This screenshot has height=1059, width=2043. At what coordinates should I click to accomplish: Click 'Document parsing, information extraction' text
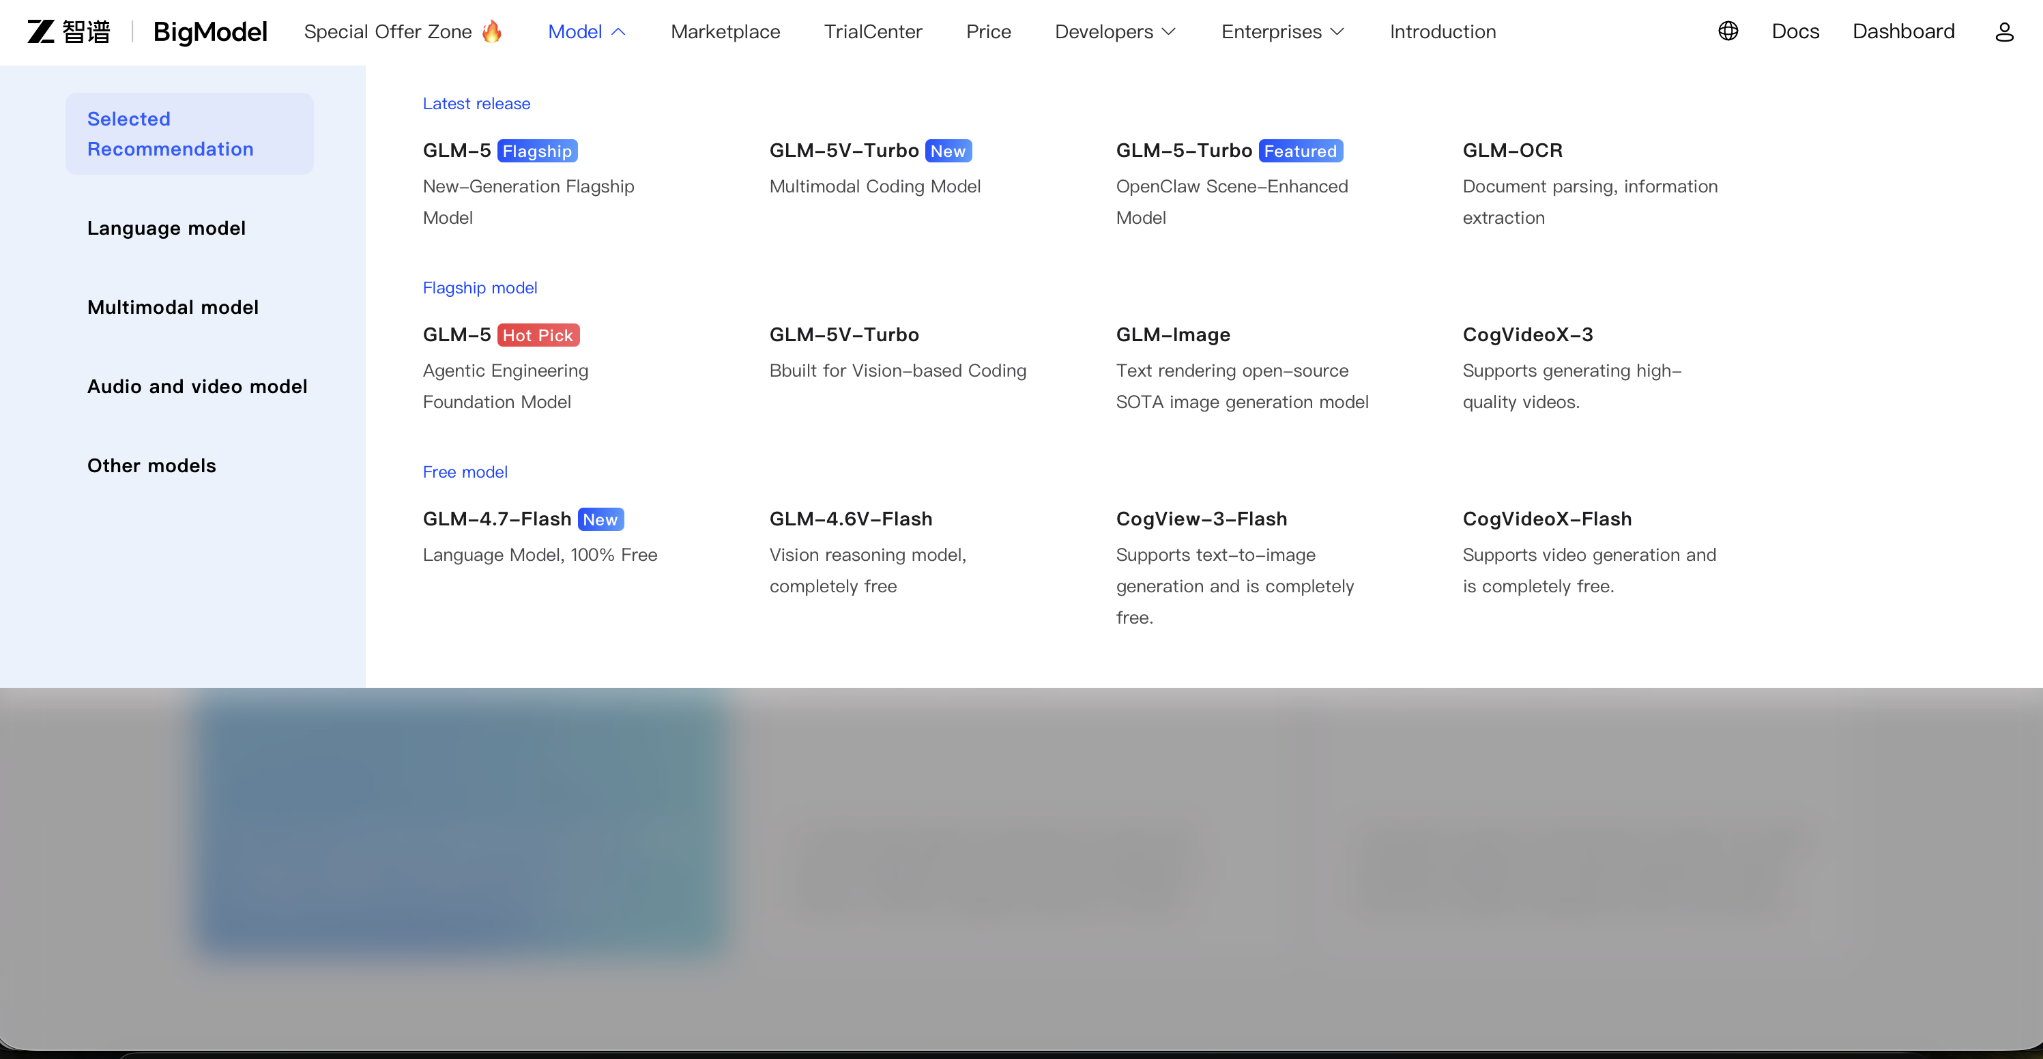point(1590,202)
